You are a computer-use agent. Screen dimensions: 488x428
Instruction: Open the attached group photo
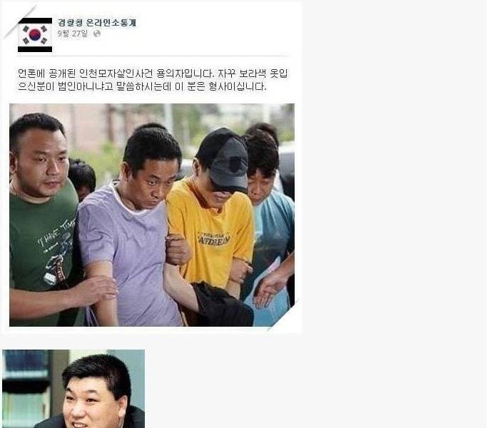(152, 215)
